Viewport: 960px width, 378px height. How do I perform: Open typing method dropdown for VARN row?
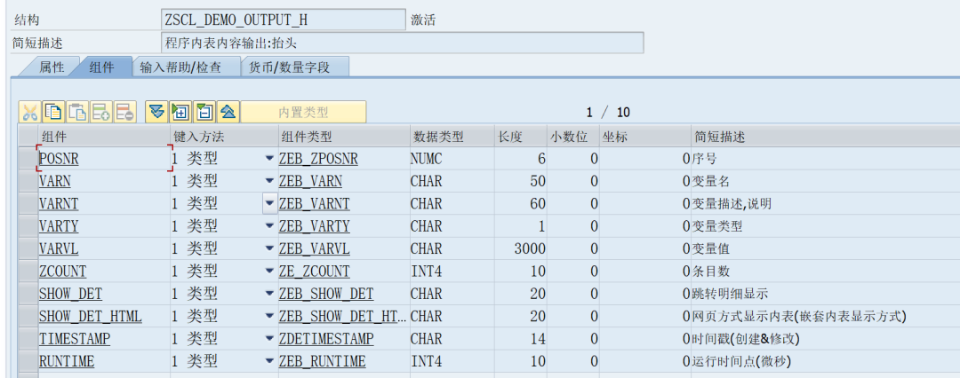click(269, 181)
